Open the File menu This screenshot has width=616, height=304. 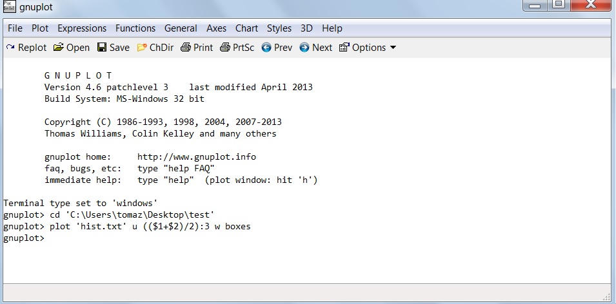coord(15,28)
